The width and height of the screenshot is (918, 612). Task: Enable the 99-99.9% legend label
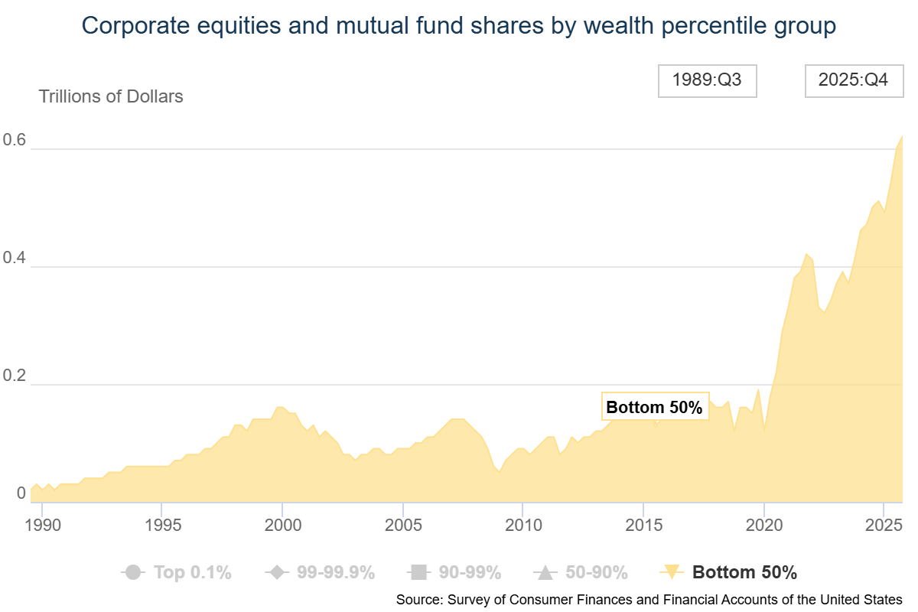336,572
